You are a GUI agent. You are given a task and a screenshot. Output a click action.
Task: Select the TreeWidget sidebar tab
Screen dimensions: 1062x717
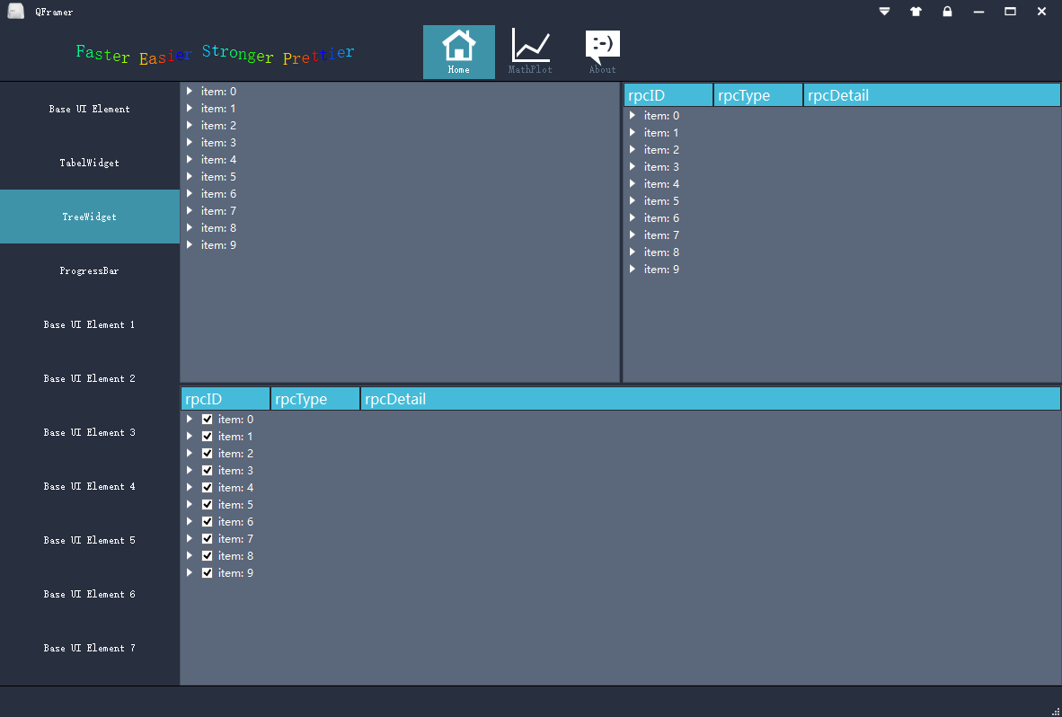[x=90, y=217]
